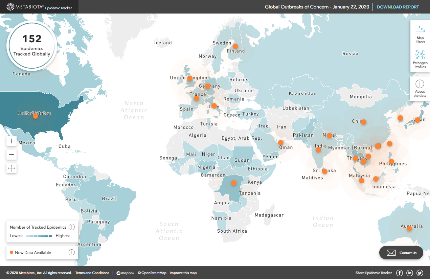The height and width of the screenshot is (279, 430).
Task: Open the OpenStreetMap attribution link
Action: pos(152,273)
